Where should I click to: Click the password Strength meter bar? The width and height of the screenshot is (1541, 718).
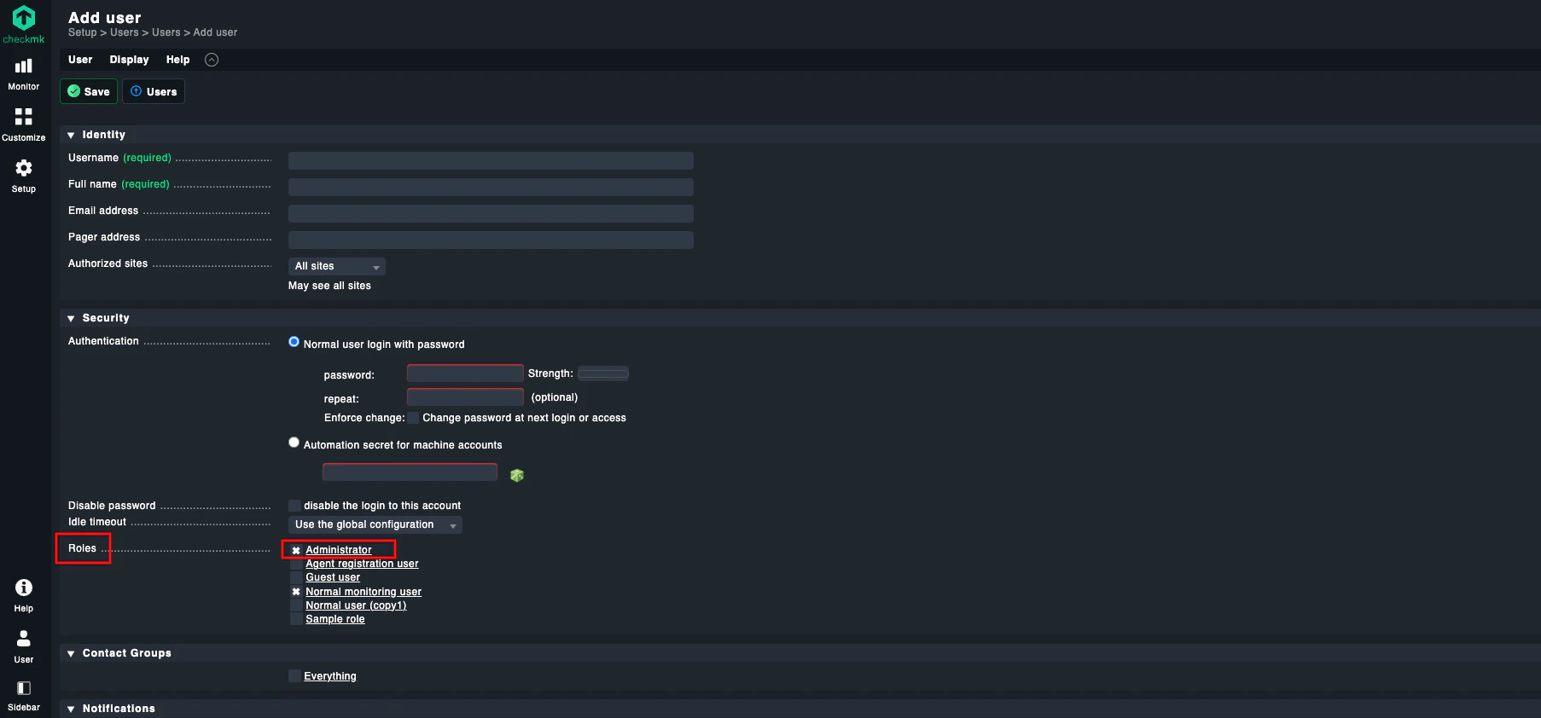603,373
